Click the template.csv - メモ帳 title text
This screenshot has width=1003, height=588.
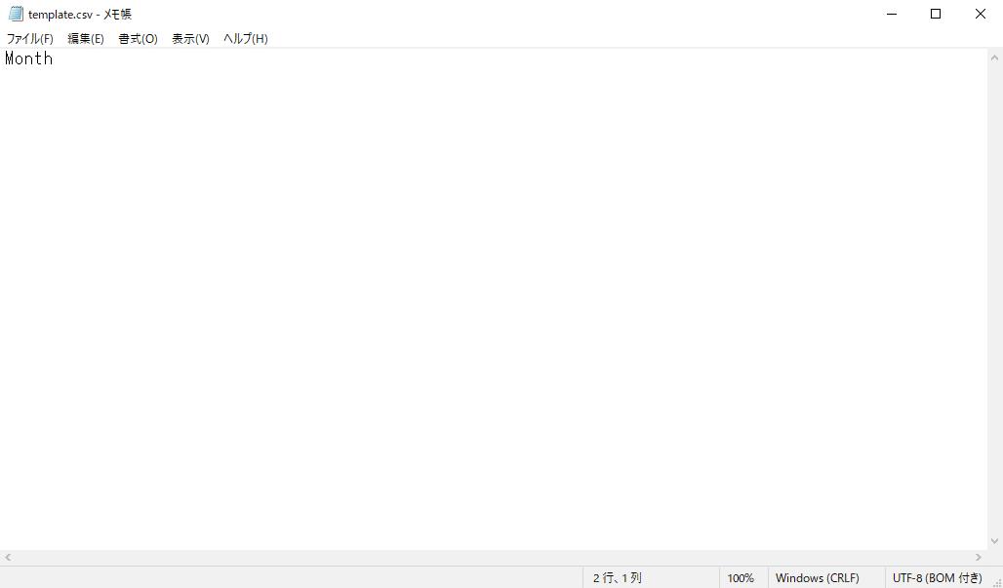coord(80,14)
